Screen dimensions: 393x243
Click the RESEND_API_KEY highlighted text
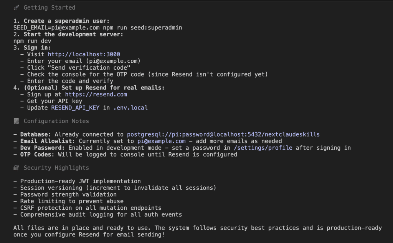tap(75, 108)
